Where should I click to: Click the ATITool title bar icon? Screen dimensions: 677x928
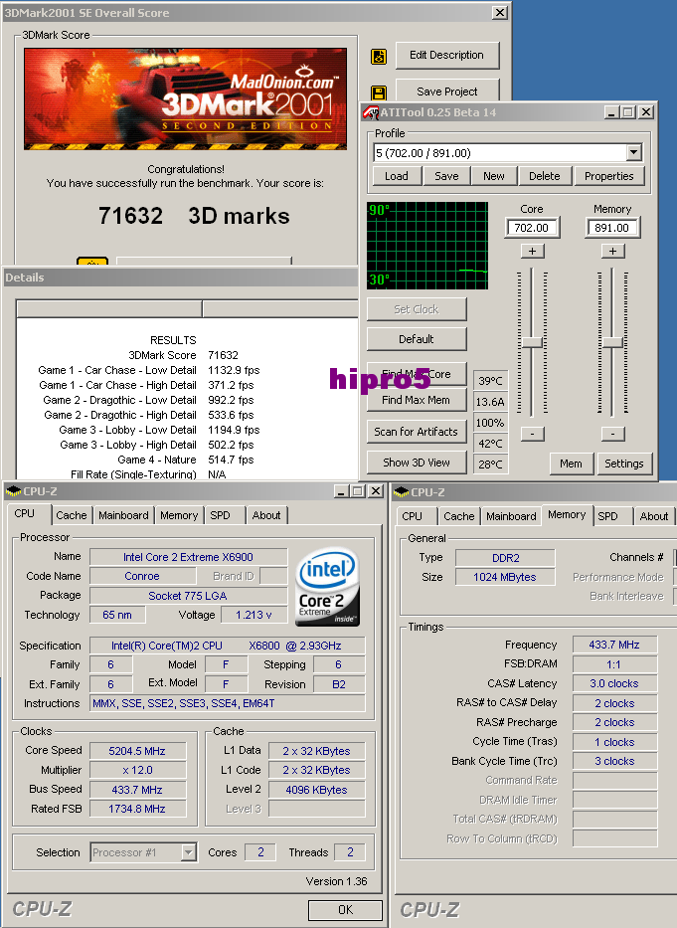click(371, 112)
